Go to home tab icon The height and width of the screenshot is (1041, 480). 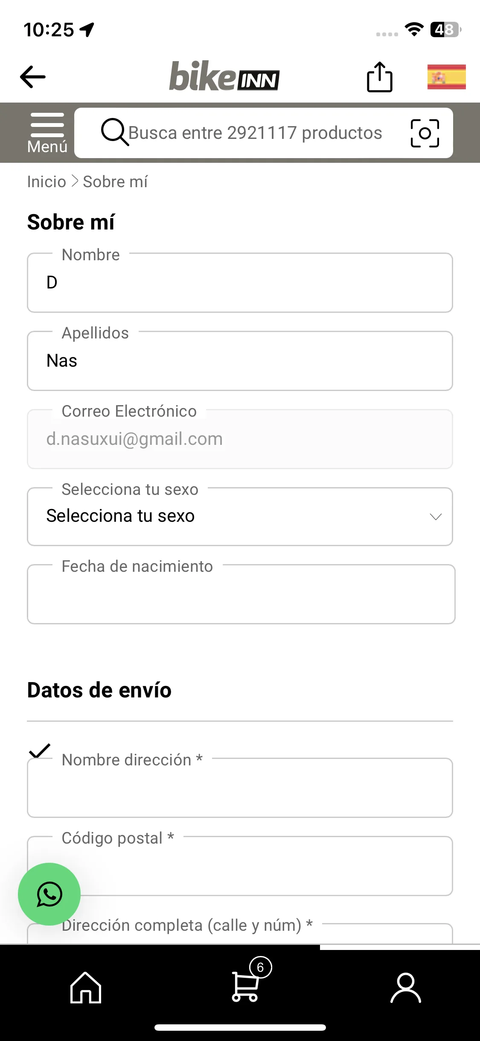pyautogui.click(x=86, y=987)
